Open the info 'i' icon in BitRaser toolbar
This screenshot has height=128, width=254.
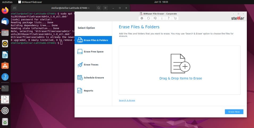click(162, 18)
